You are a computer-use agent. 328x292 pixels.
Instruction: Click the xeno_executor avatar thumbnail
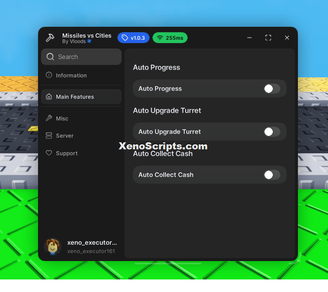(x=53, y=246)
